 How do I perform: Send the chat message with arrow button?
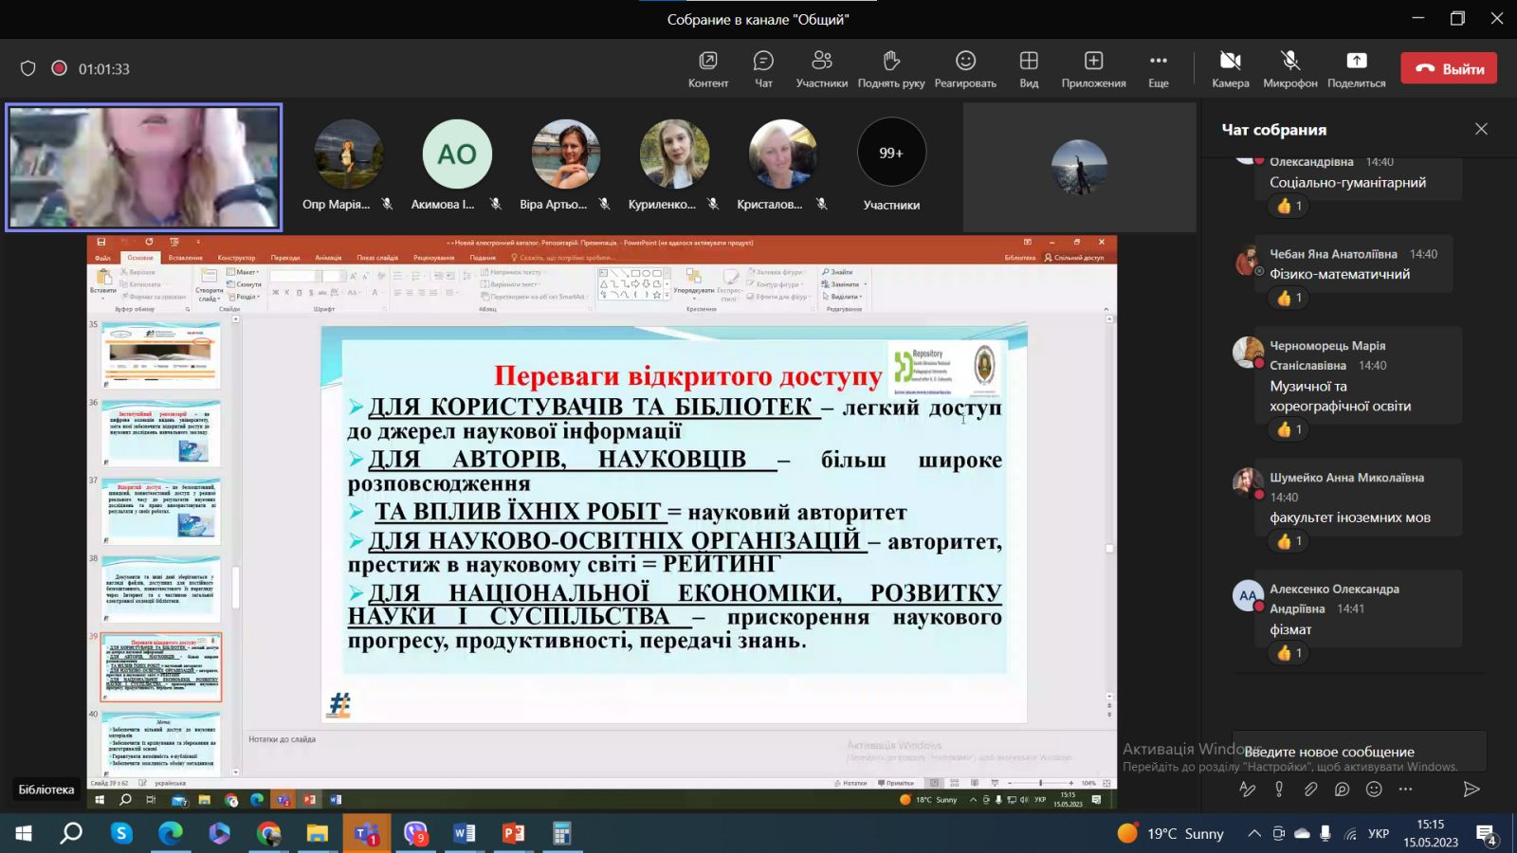pyautogui.click(x=1471, y=789)
